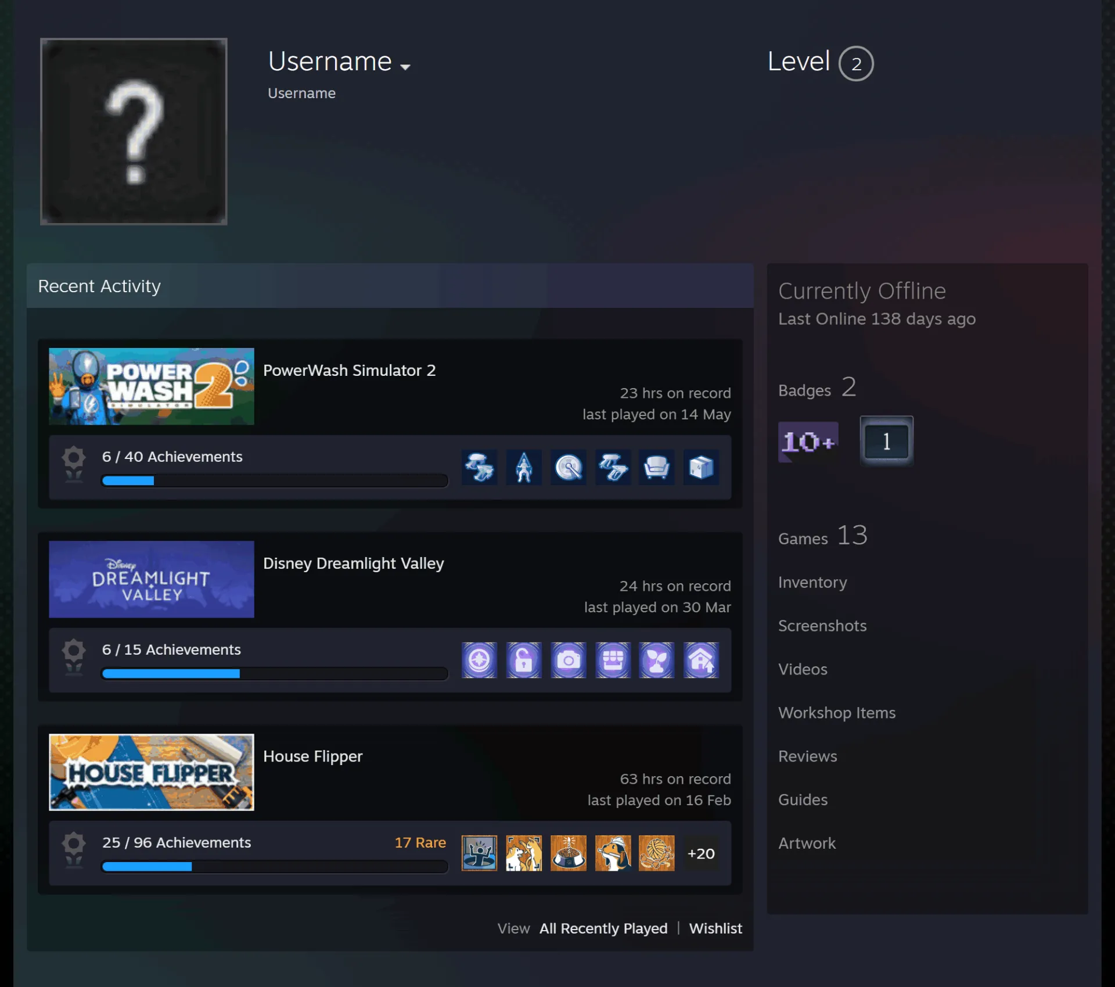Open the PowerWash Simulator 2 game thumbnail
Image resolution: width=1115 pixels, height=987 pixels.
coord(152,386)
